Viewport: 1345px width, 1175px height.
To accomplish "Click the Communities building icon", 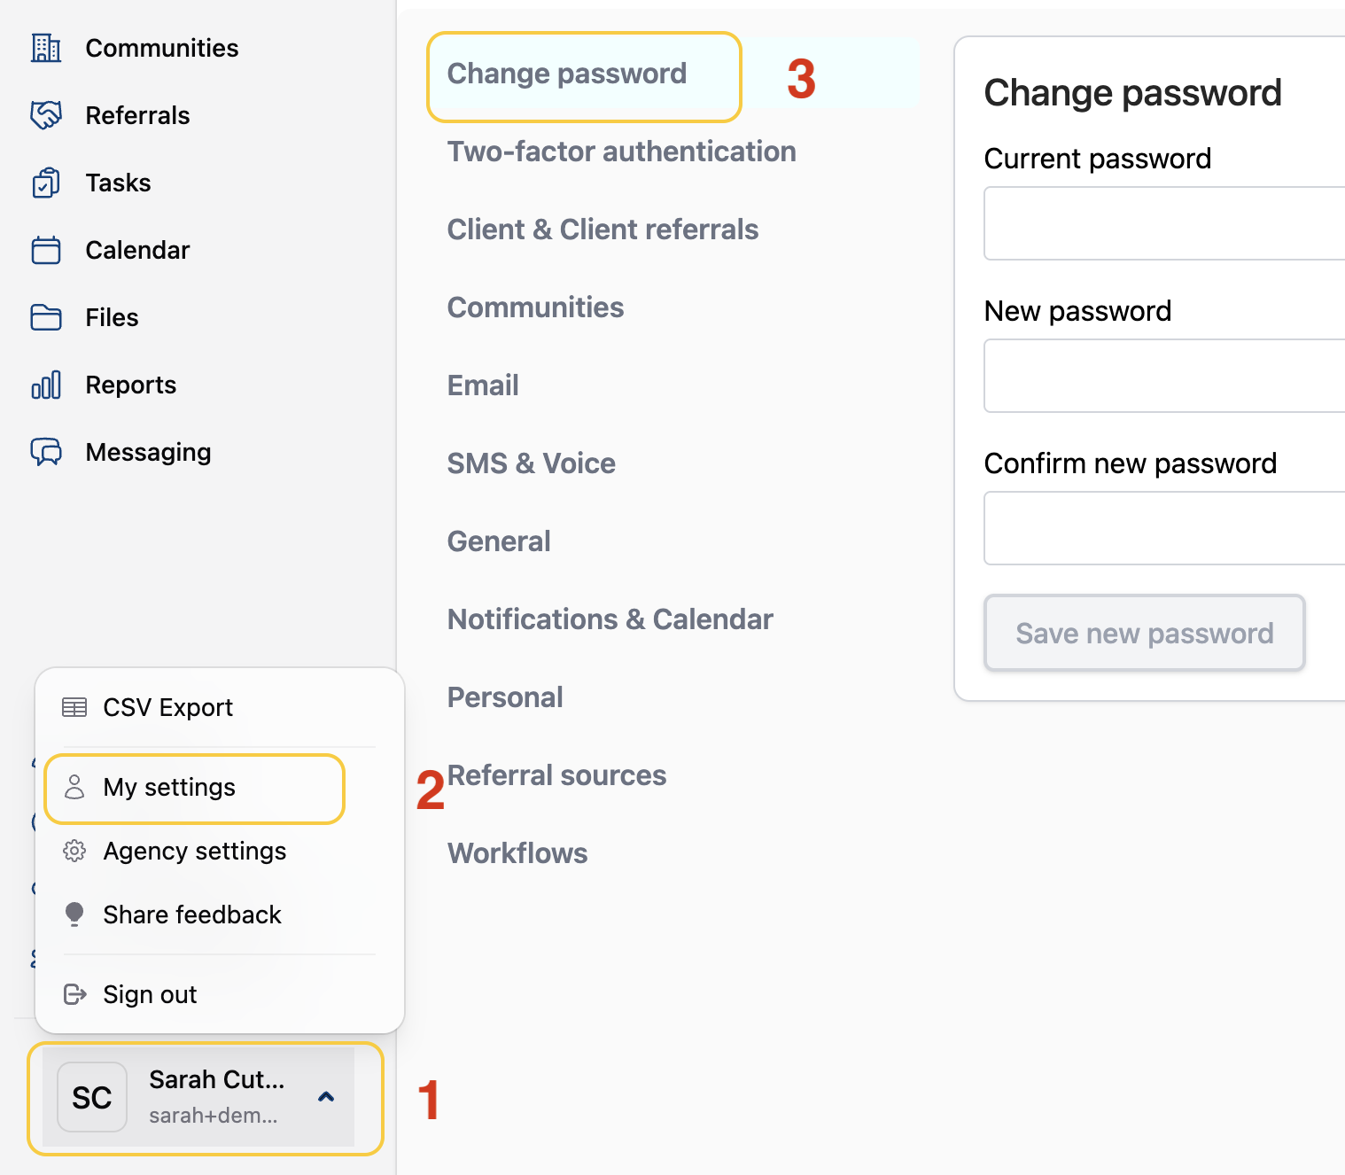I will point(46,48).
